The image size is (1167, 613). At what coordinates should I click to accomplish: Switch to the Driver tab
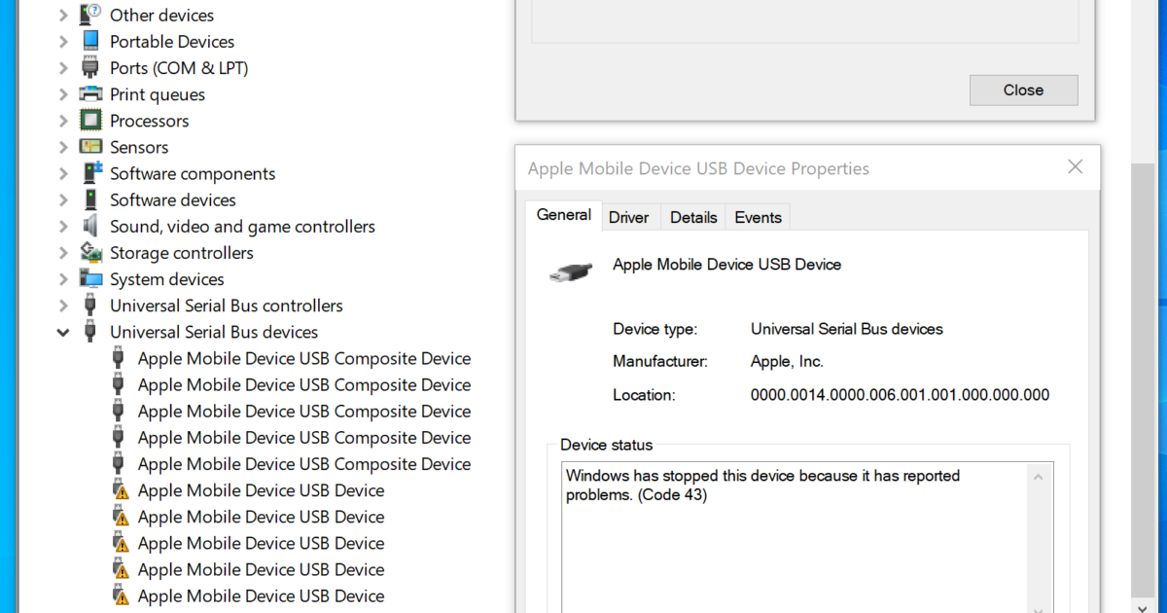click(x=630, y=217)
